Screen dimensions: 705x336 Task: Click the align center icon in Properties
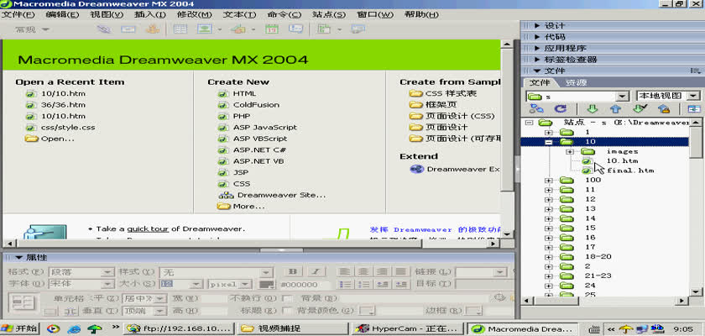[363, 271]
